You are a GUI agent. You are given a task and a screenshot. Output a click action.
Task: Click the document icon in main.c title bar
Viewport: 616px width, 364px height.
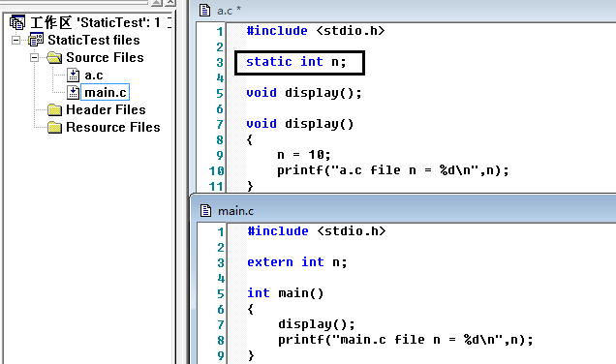tap(205, 210)
